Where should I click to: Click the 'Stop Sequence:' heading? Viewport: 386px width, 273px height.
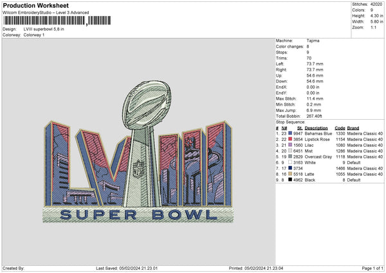pos(290,122)
